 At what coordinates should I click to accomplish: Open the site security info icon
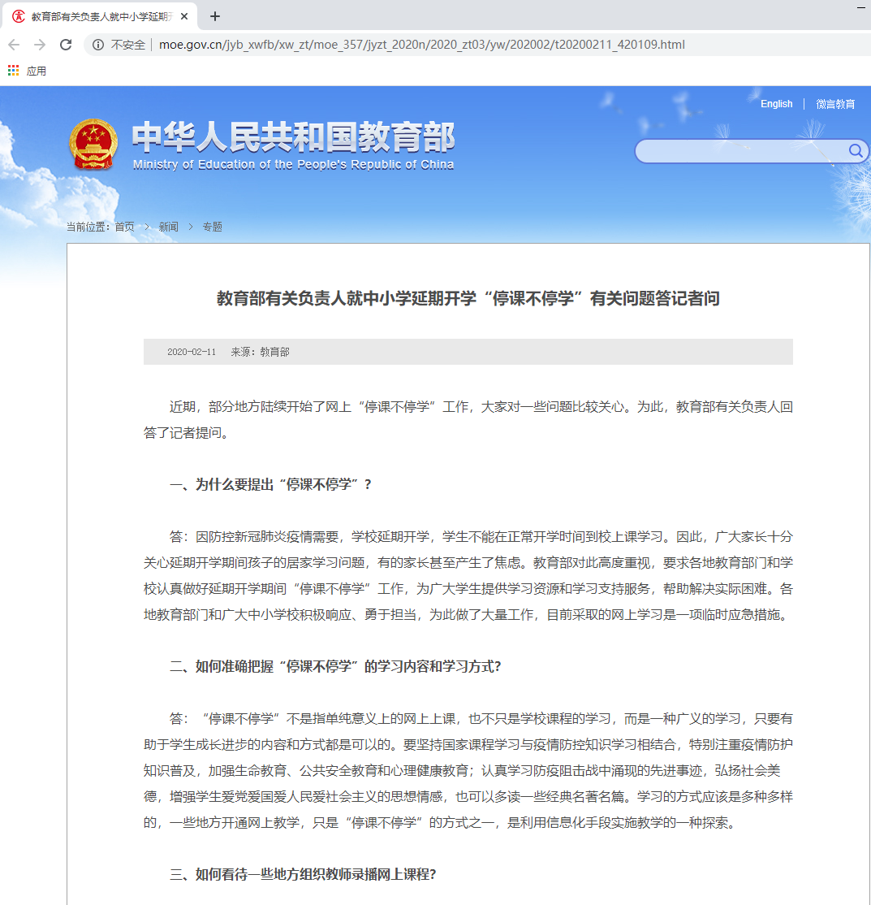point(99,45)
